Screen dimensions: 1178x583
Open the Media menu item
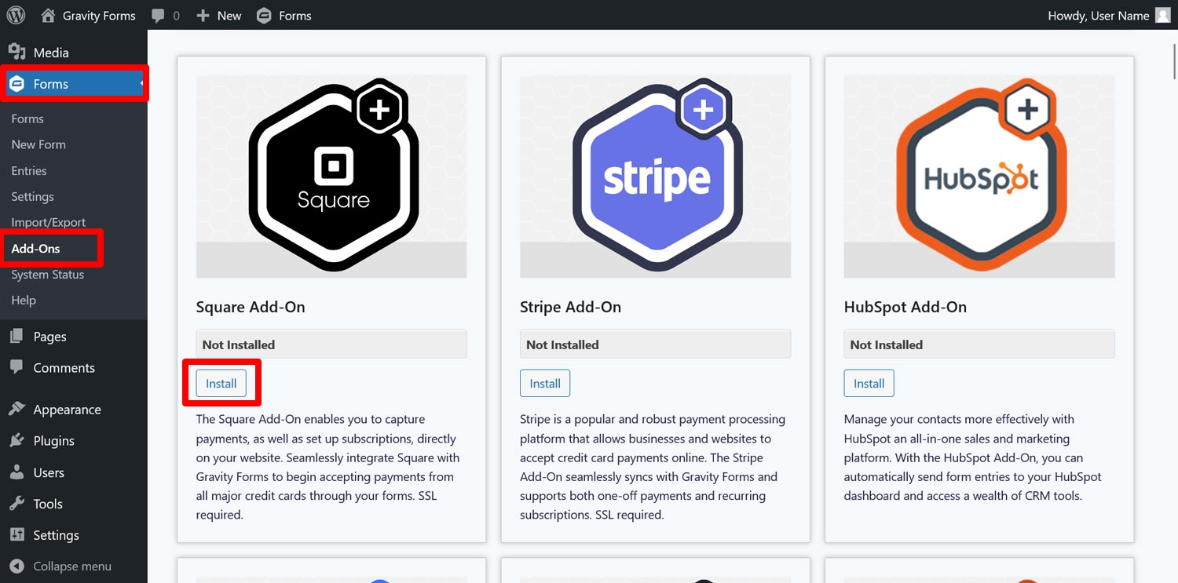[x=50, y=53]
